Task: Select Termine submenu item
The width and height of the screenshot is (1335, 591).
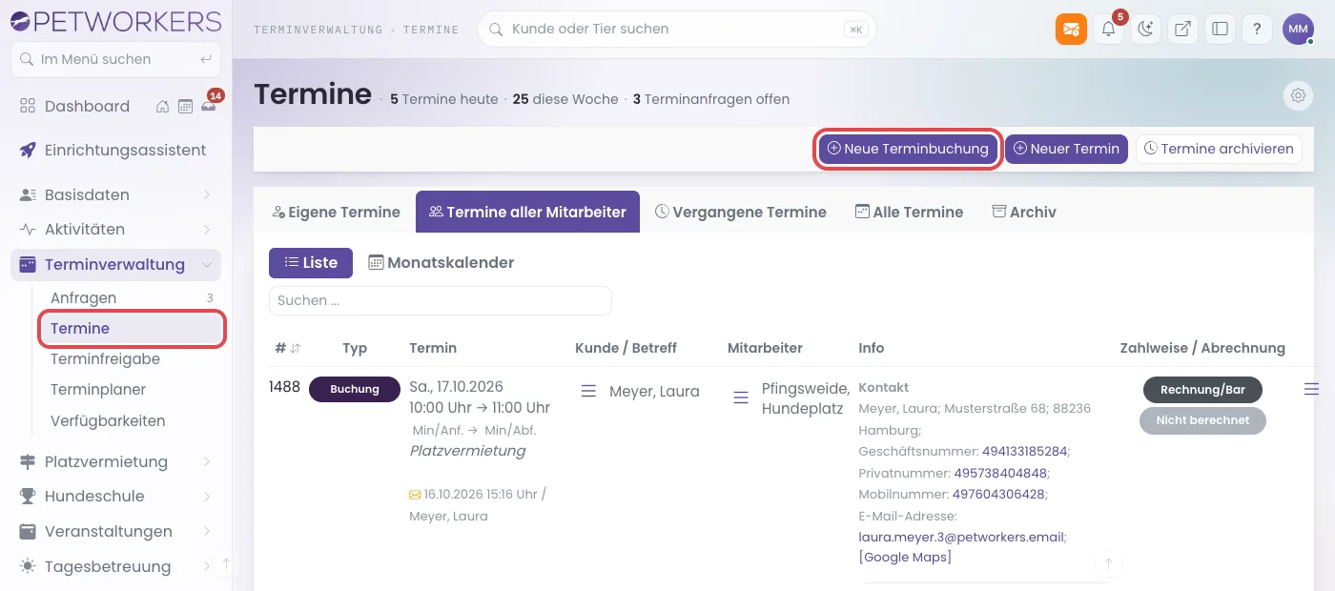Action: pyautogui.click(x=132, y=328)
